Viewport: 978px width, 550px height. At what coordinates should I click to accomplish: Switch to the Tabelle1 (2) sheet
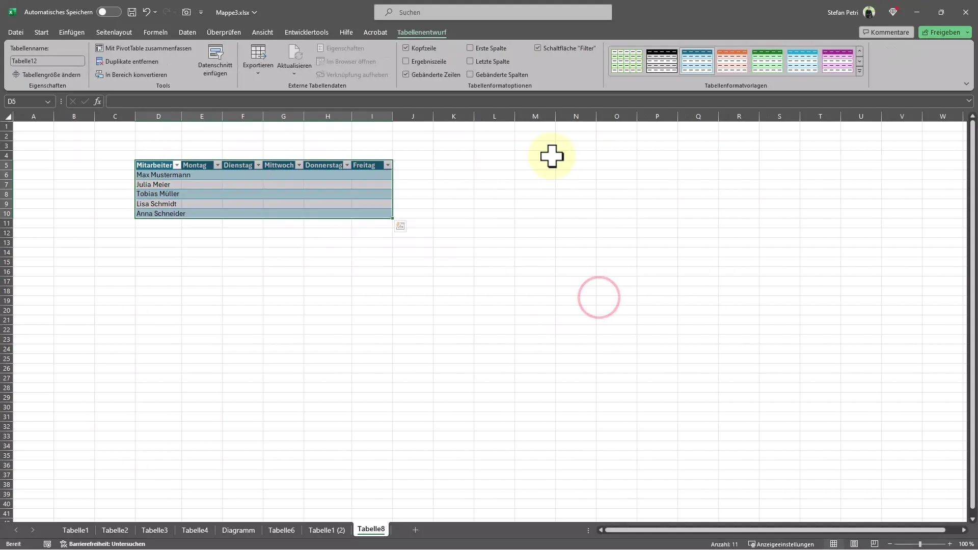(327, 530)
